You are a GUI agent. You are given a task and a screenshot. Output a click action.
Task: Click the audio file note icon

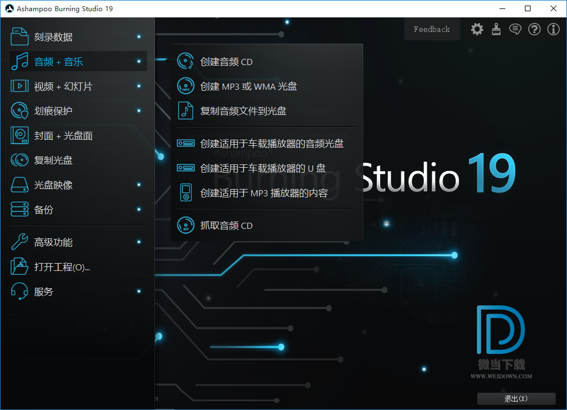(185, 110)
